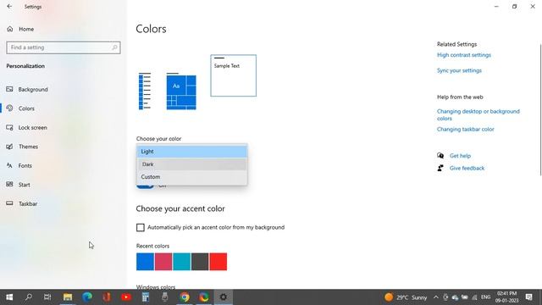Open Changing taskbar color link
This screenshot has width=542, height=305.
[x=465, y=130]
